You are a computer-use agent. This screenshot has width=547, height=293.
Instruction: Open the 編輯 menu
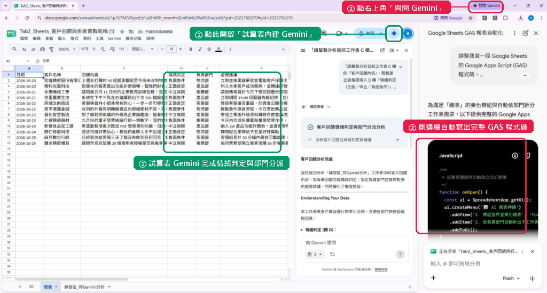click(37, 38)
